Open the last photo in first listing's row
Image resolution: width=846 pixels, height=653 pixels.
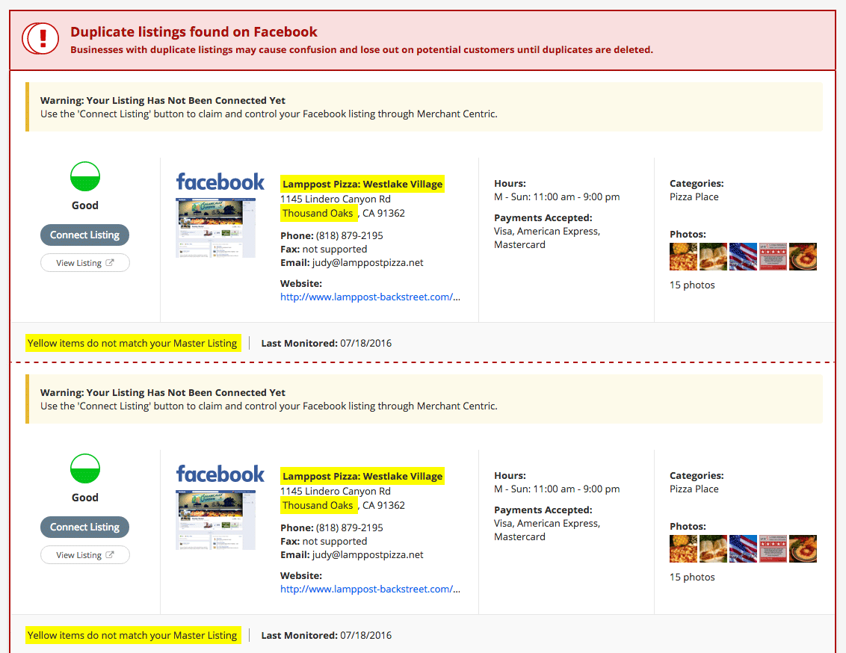tap(803, 257)
